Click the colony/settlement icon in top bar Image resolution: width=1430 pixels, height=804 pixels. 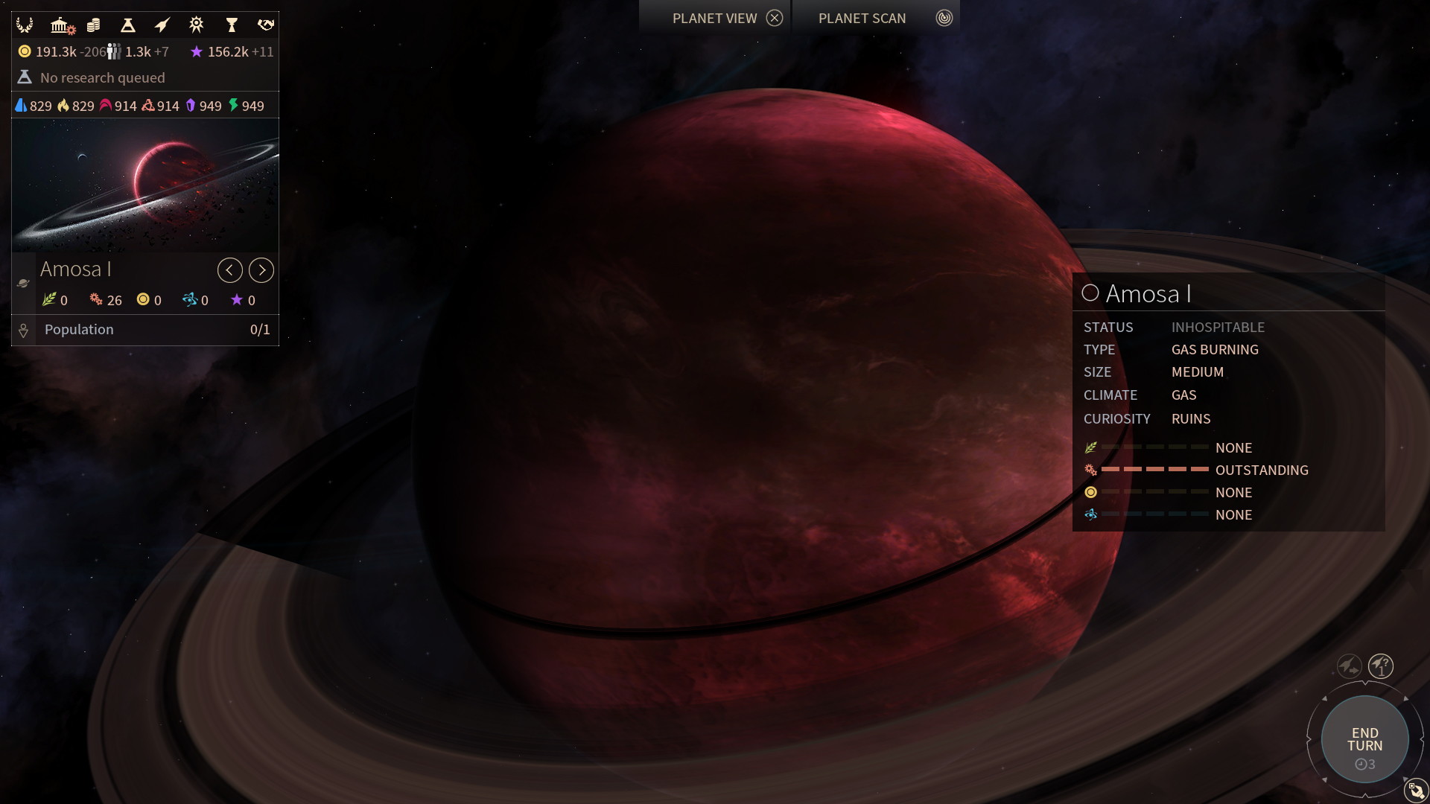61,25
